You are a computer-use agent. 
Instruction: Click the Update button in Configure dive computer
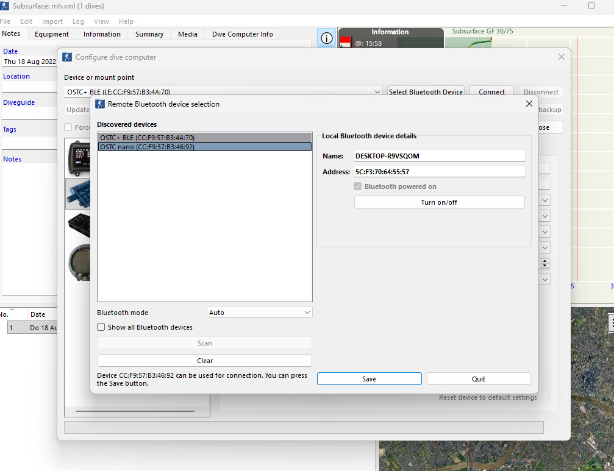(78, 110)
